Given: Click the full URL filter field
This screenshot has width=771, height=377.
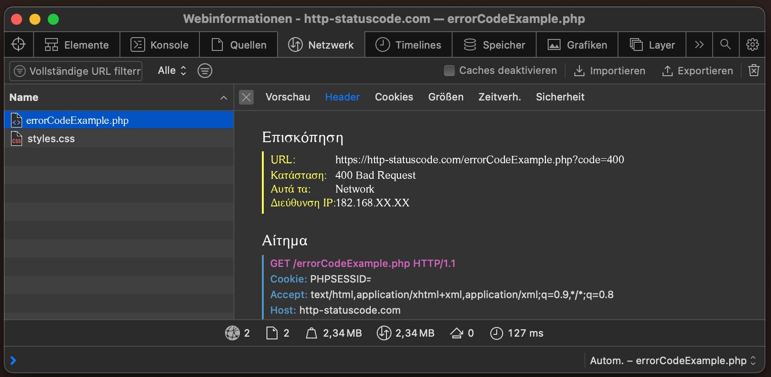Looking at the screenshot, I should click(76, 71).
